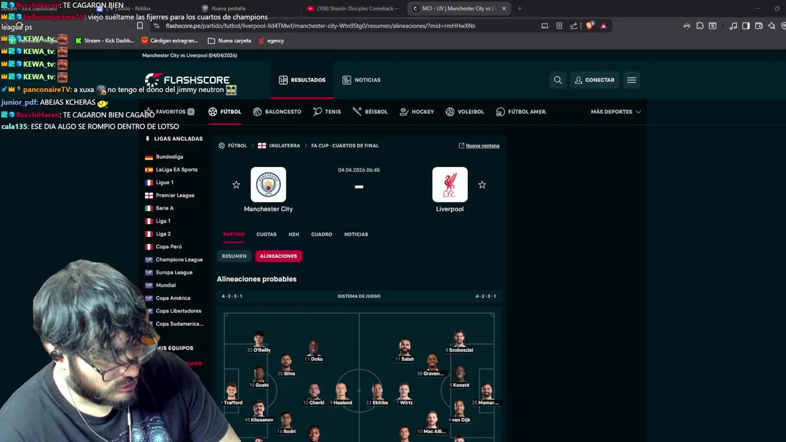The height and width of the screenshot is (442, 786).
Task: Click the Liverpool crest
Action: 449,184
